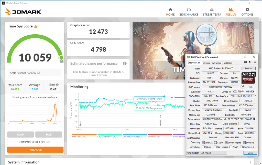Click COMPARE RESULT ONLINE button
262x165 pixels.
pos(35,142)
